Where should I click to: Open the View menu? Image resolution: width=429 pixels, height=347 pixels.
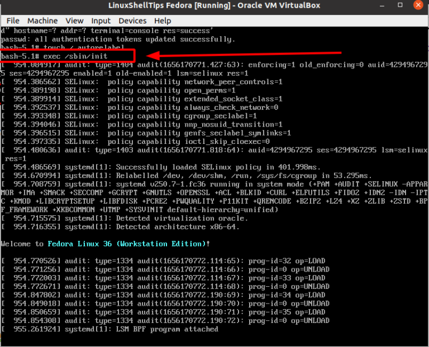click(74, 21)
